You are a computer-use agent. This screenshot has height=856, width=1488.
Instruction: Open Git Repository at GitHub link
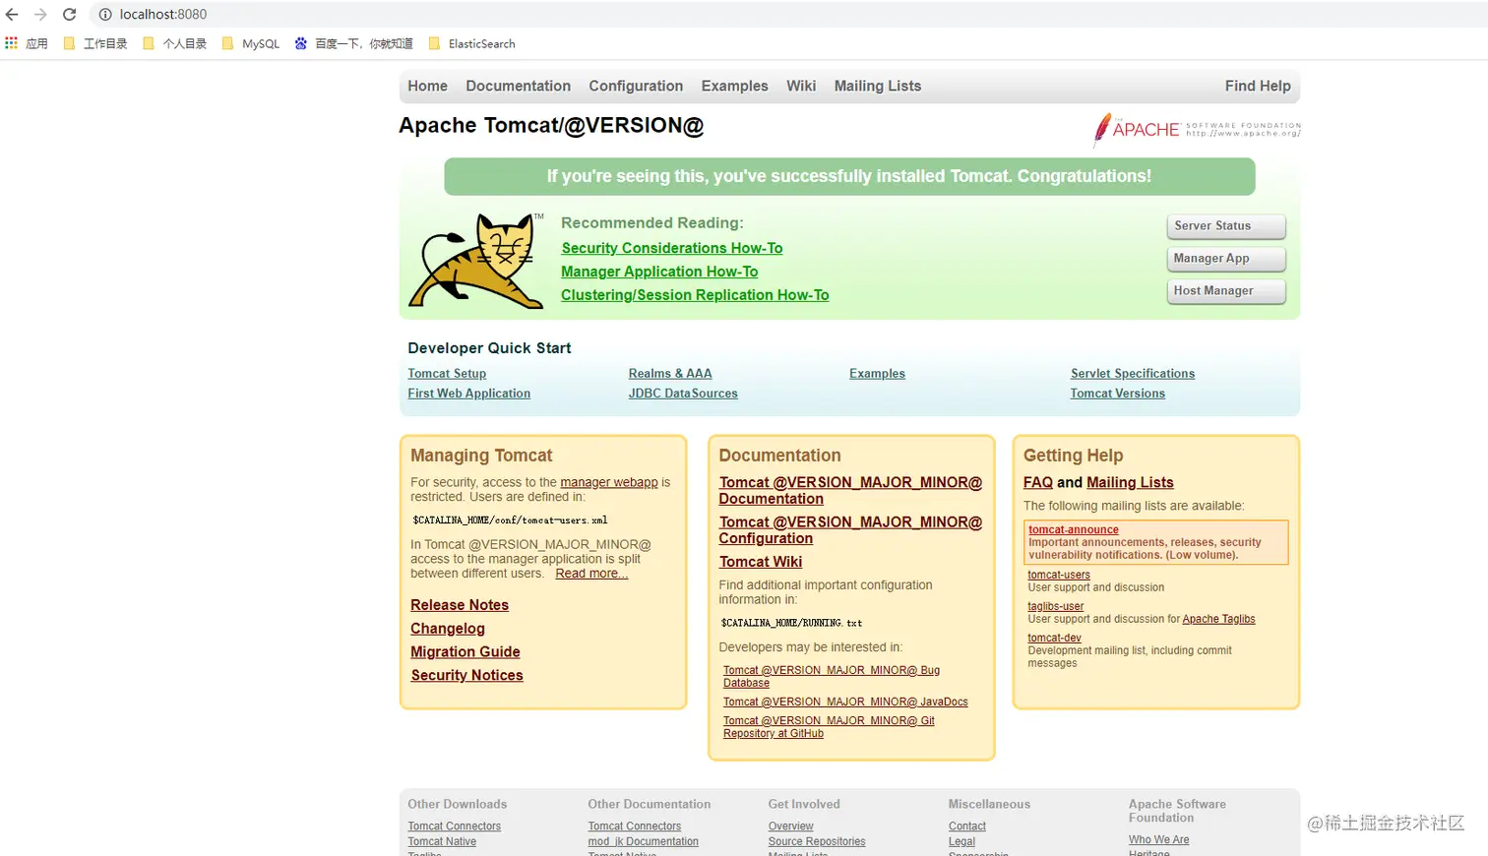[829, 727]
